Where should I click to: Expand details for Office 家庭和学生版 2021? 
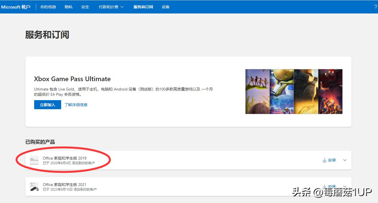coord(344,186)
